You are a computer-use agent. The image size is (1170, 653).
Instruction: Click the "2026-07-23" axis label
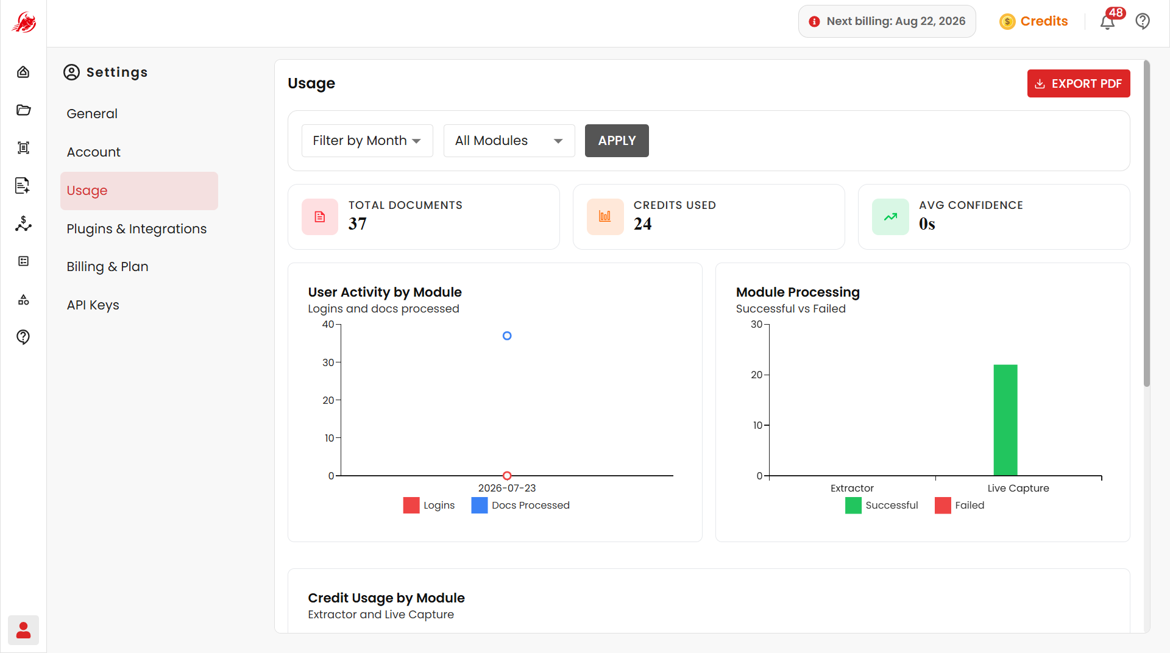[x=507, y=489]
